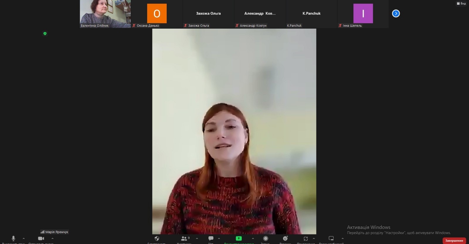This screenshot has width=469, height=244.
Task: Select the K.Panchuk participant tile
Action: coord(311,14)
